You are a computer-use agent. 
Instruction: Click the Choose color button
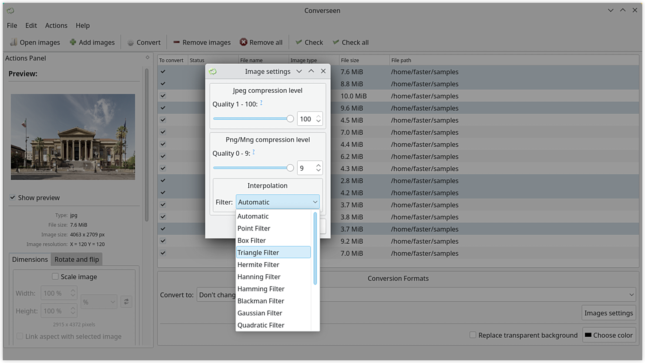609,335
